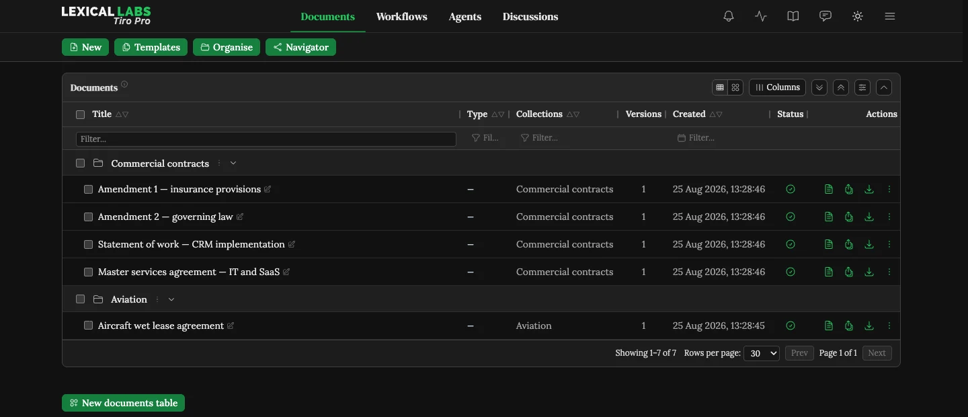Expand all groups with double-down chevron
Screen dimensions: 968x417
click(x=819, y=87)
